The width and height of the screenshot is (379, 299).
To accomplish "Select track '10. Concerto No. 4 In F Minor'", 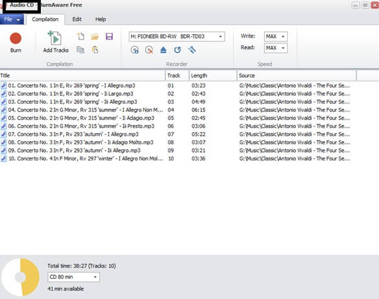I will (x=86, y=159).
